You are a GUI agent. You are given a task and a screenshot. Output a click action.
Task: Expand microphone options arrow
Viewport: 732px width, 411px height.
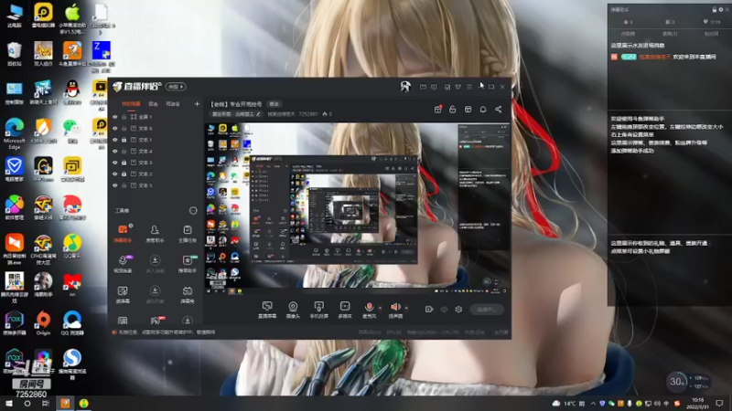click(x=380, y=308)
